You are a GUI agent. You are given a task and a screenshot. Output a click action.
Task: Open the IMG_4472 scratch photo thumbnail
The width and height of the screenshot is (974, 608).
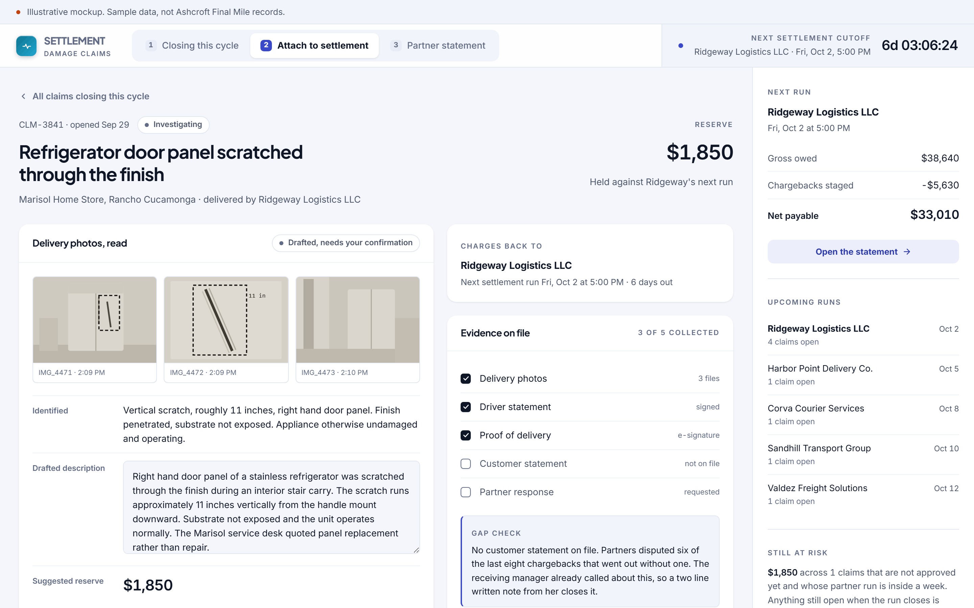(226, 320)
